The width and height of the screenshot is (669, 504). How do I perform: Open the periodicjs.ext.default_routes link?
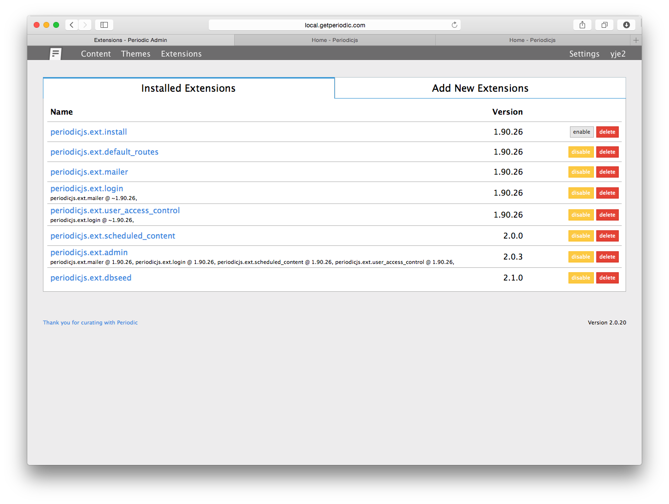(x=104, y=152)
